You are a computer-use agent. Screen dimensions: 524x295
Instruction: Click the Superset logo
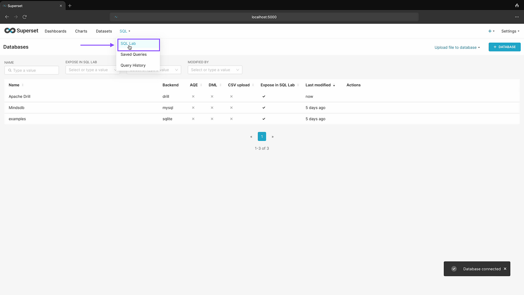click(x=21, y=31)
